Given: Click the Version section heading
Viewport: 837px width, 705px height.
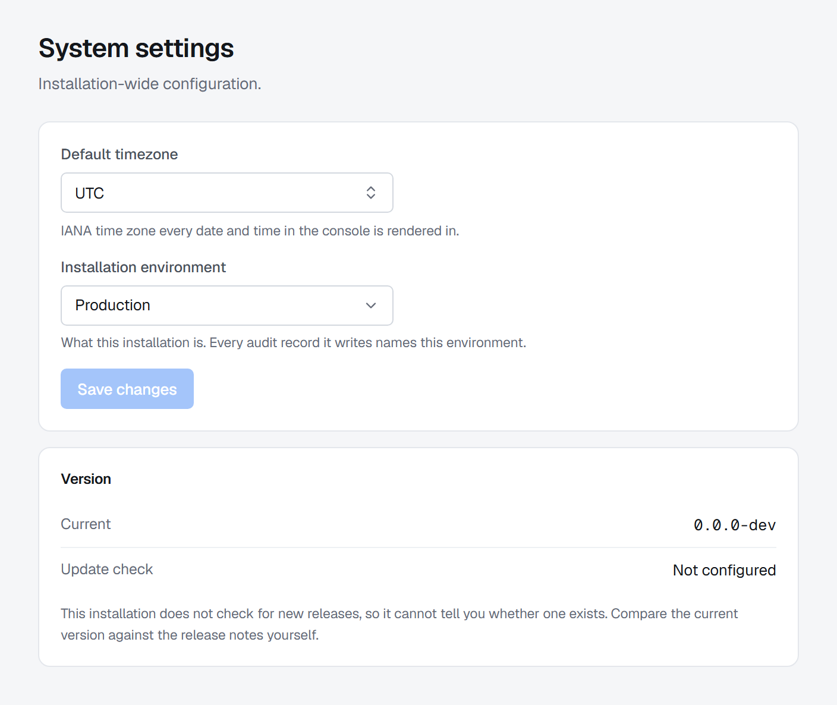Looking at the screenshot, I should pyautogui.click(x=86, y=479).
